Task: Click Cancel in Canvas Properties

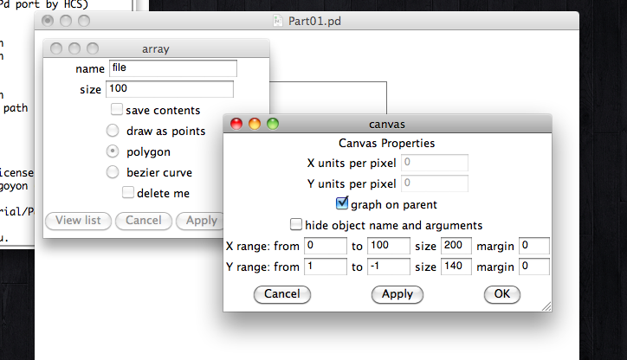Action: [282, 294]
